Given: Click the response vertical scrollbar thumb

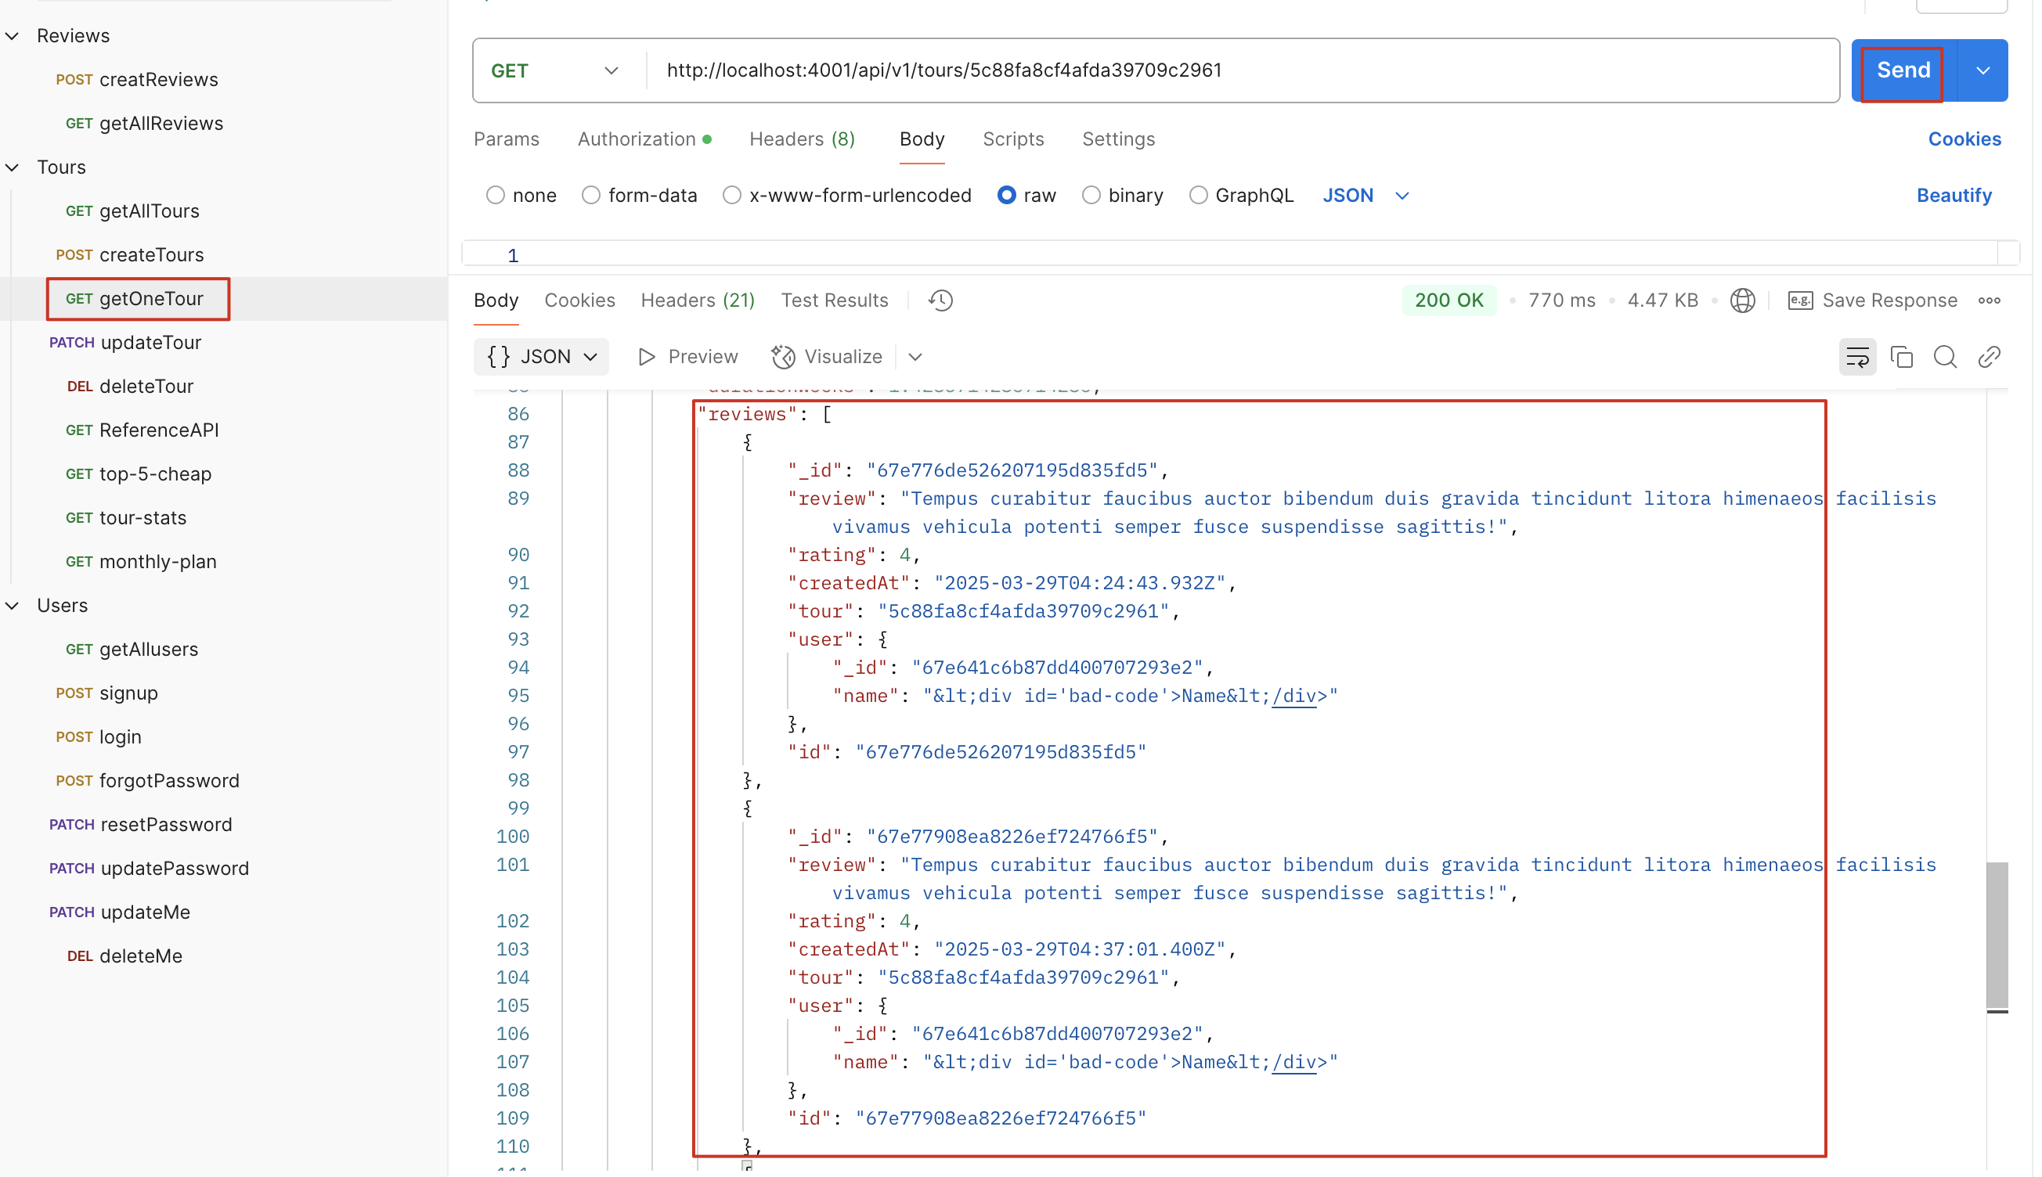Looking at the screenshot, I should [x=1996, y=936].
